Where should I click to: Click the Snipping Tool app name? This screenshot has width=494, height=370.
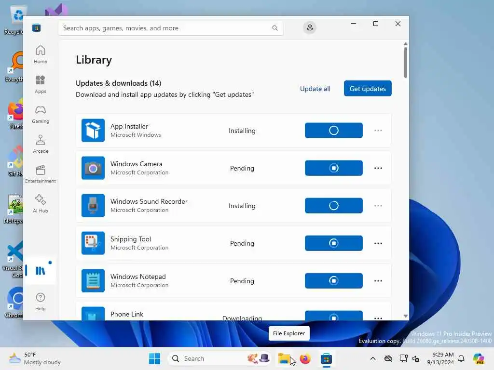pyautogui.click(x=131, y=239)
